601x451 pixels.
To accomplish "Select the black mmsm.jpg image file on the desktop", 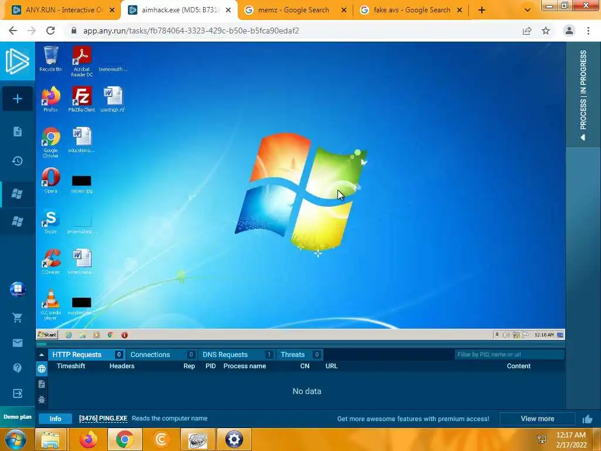I will point(82,183).
